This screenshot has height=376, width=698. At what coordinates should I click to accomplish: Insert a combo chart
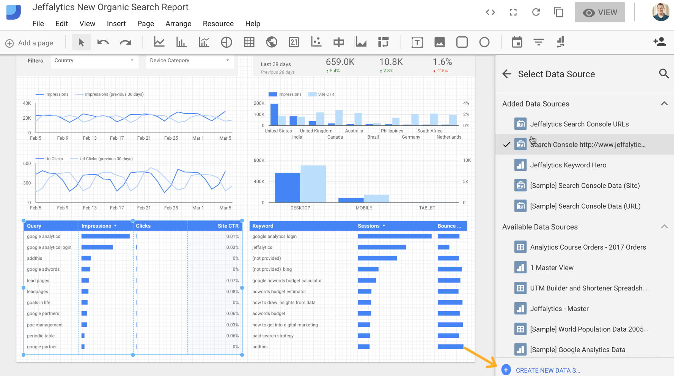(204, 42)
